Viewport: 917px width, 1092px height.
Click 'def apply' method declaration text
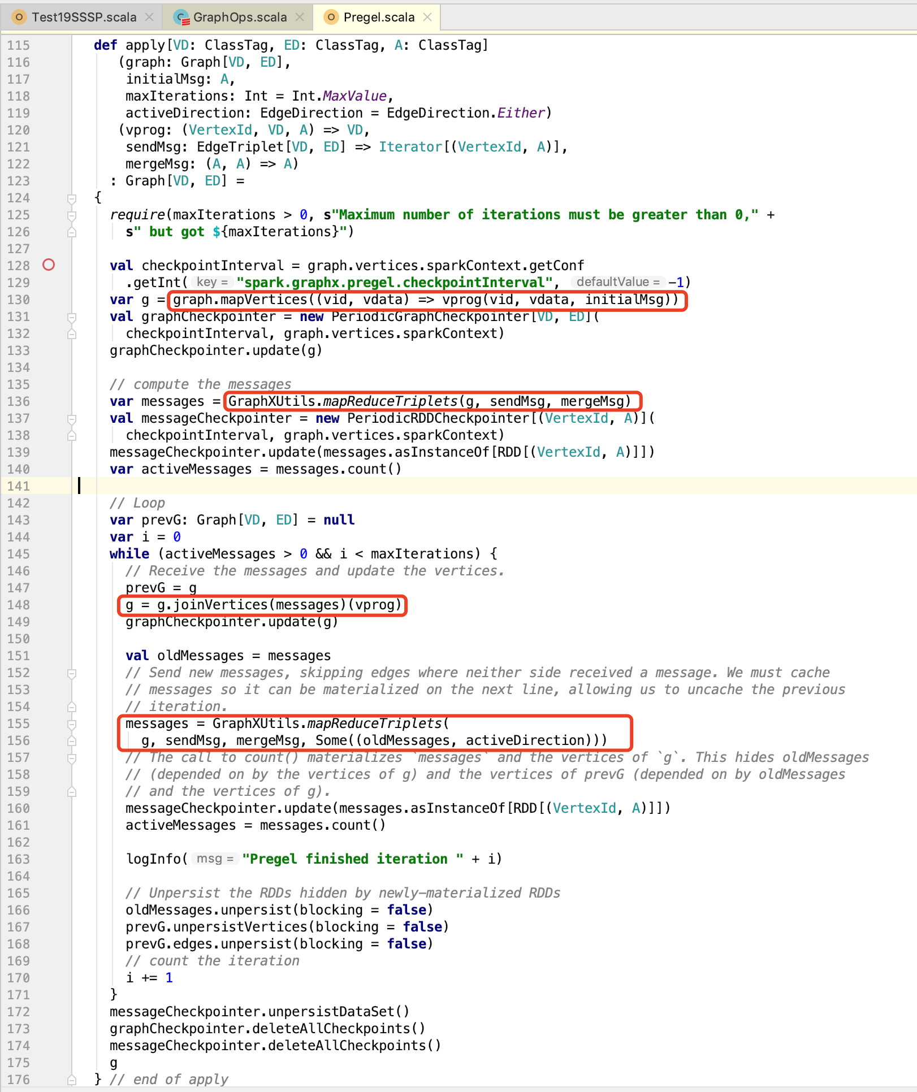coord(129,45)
